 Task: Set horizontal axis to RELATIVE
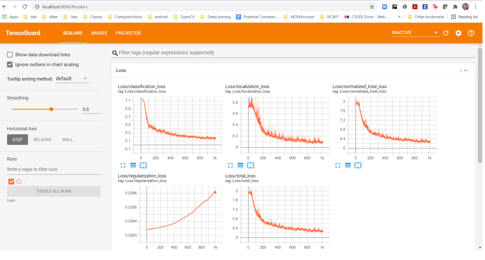pos(42,140)
